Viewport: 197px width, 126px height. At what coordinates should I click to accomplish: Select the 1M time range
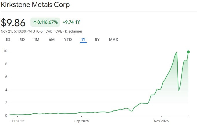[37, 40]
